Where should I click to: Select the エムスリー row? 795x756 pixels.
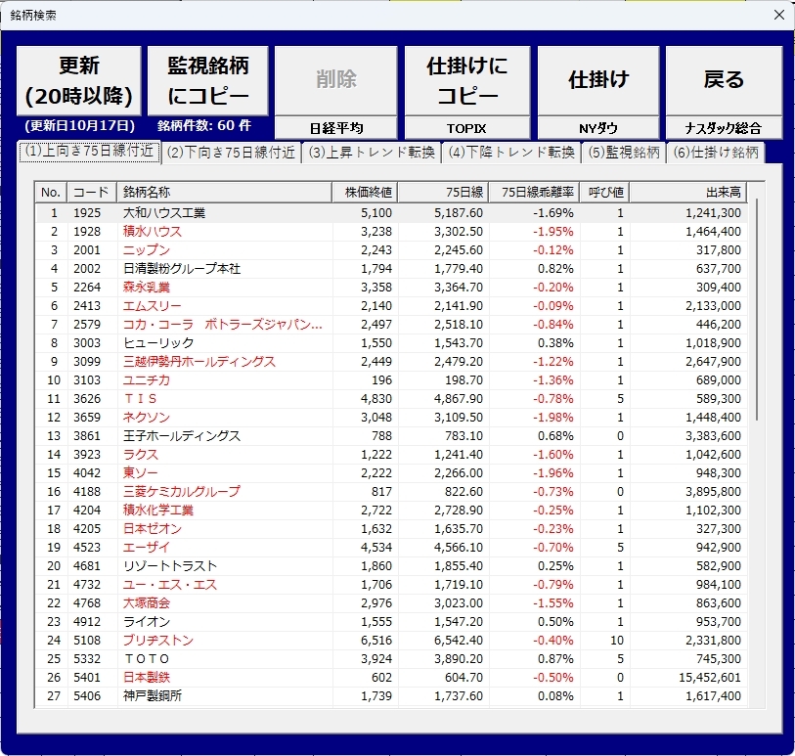pyautogui.click(x=391, y=306)
